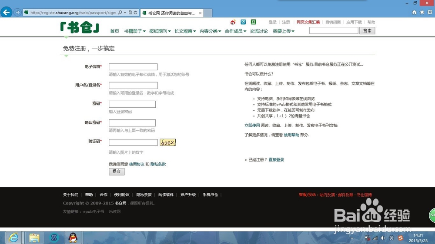Open Internet Explorer from the taskbar
This screenshot has width=435, height=244.
[13, 237]
